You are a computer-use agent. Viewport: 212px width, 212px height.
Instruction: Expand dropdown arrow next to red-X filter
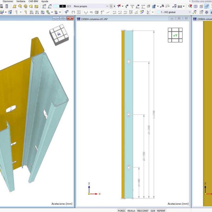[x=122, y=6]
